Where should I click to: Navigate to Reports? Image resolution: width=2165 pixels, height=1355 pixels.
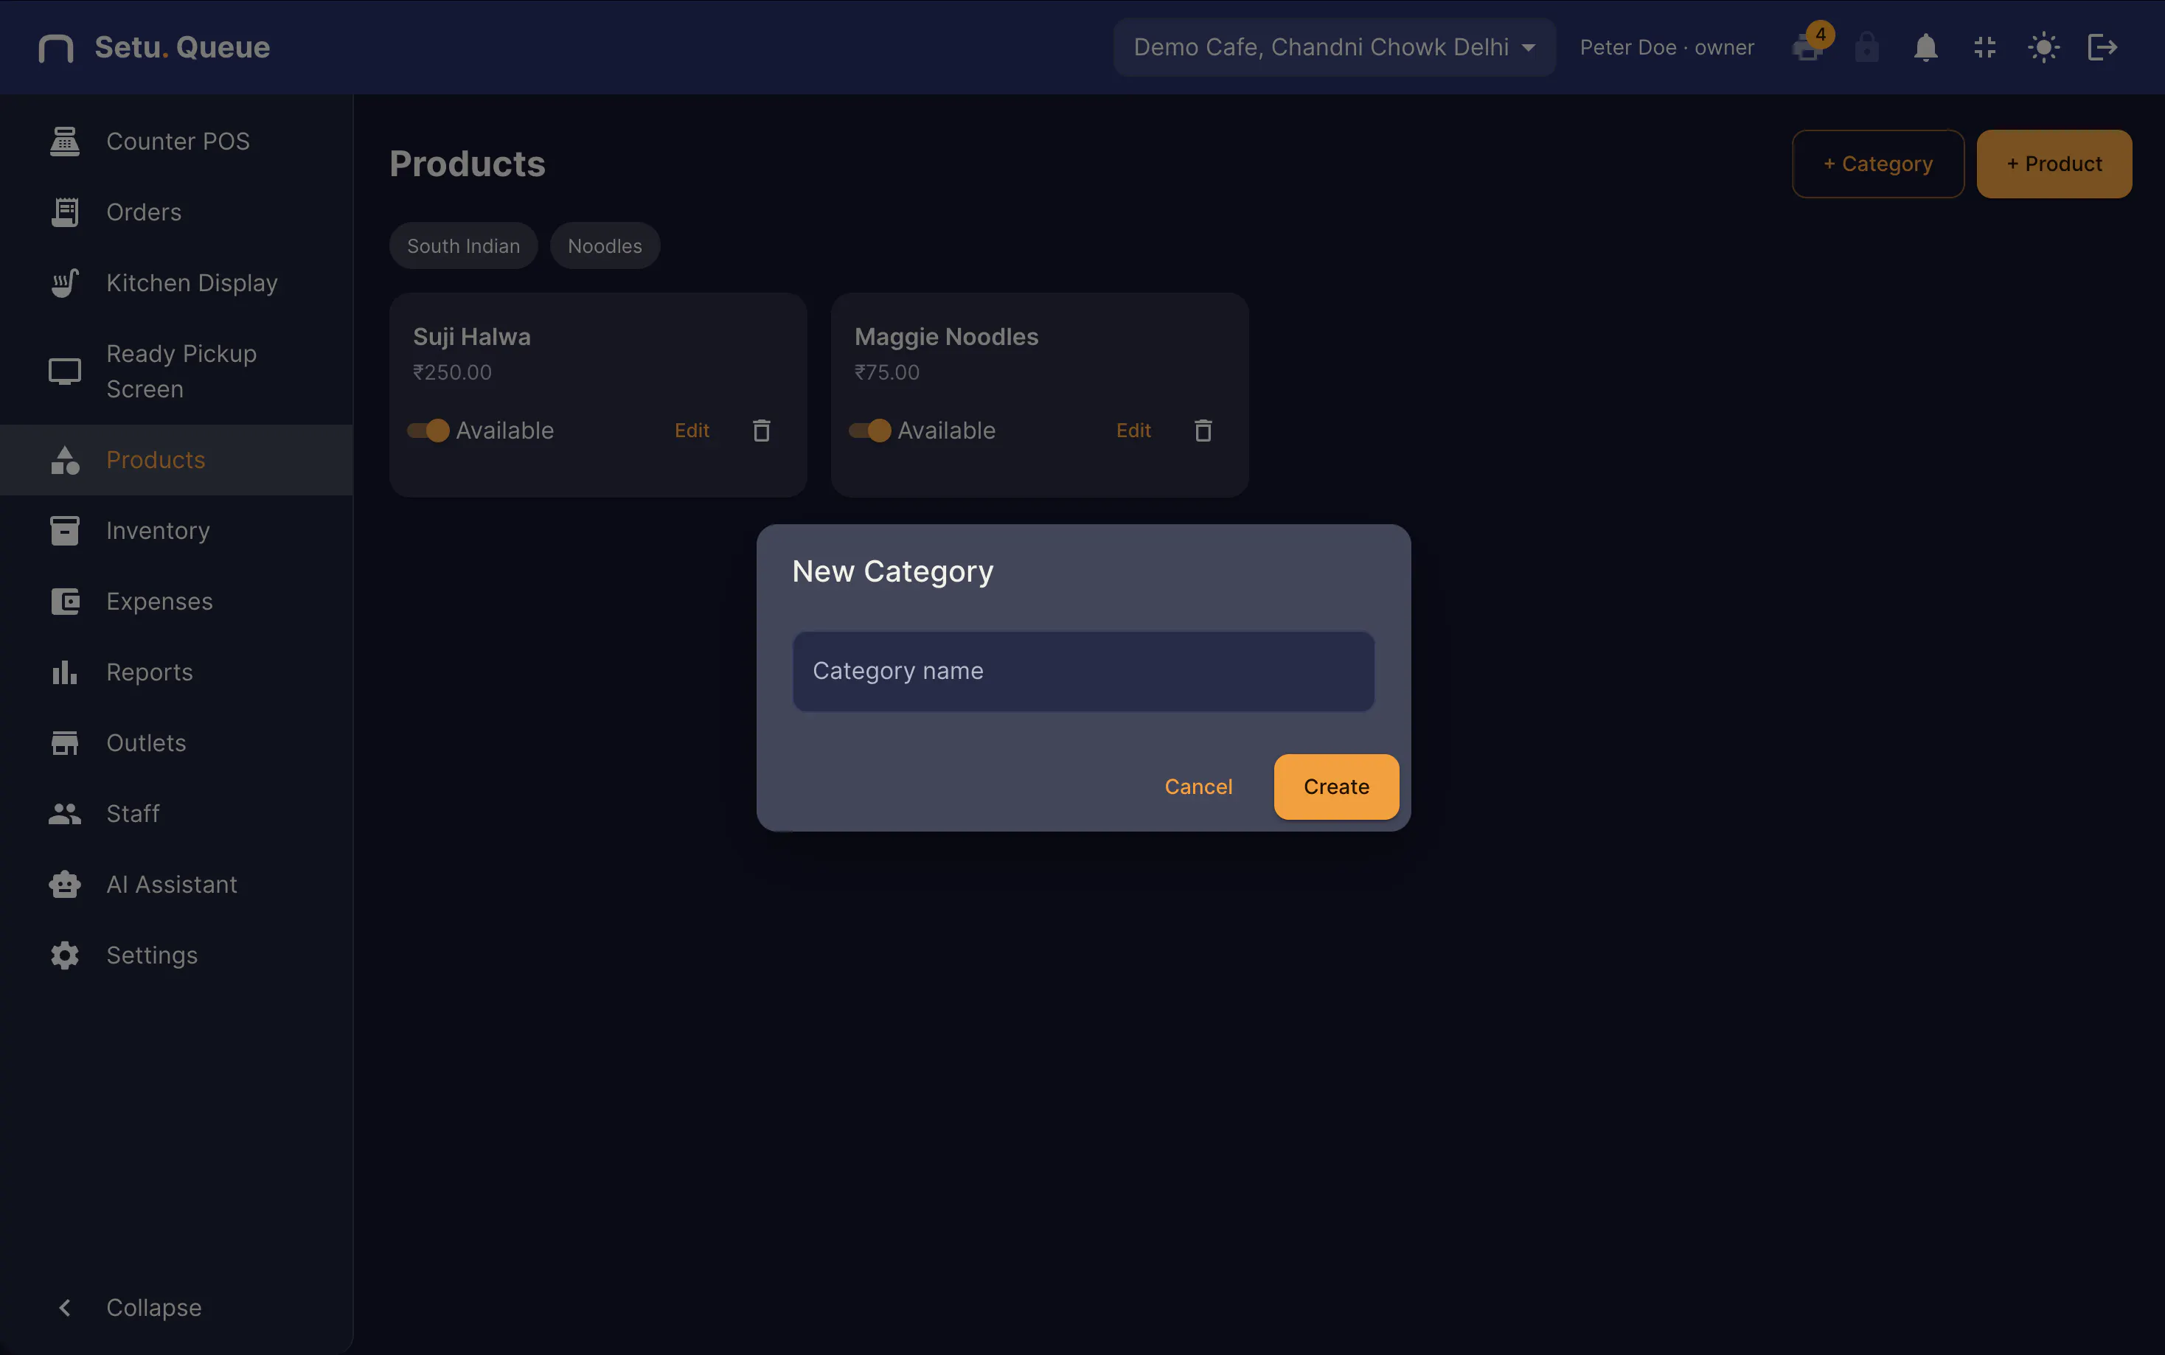click(176, 672)
